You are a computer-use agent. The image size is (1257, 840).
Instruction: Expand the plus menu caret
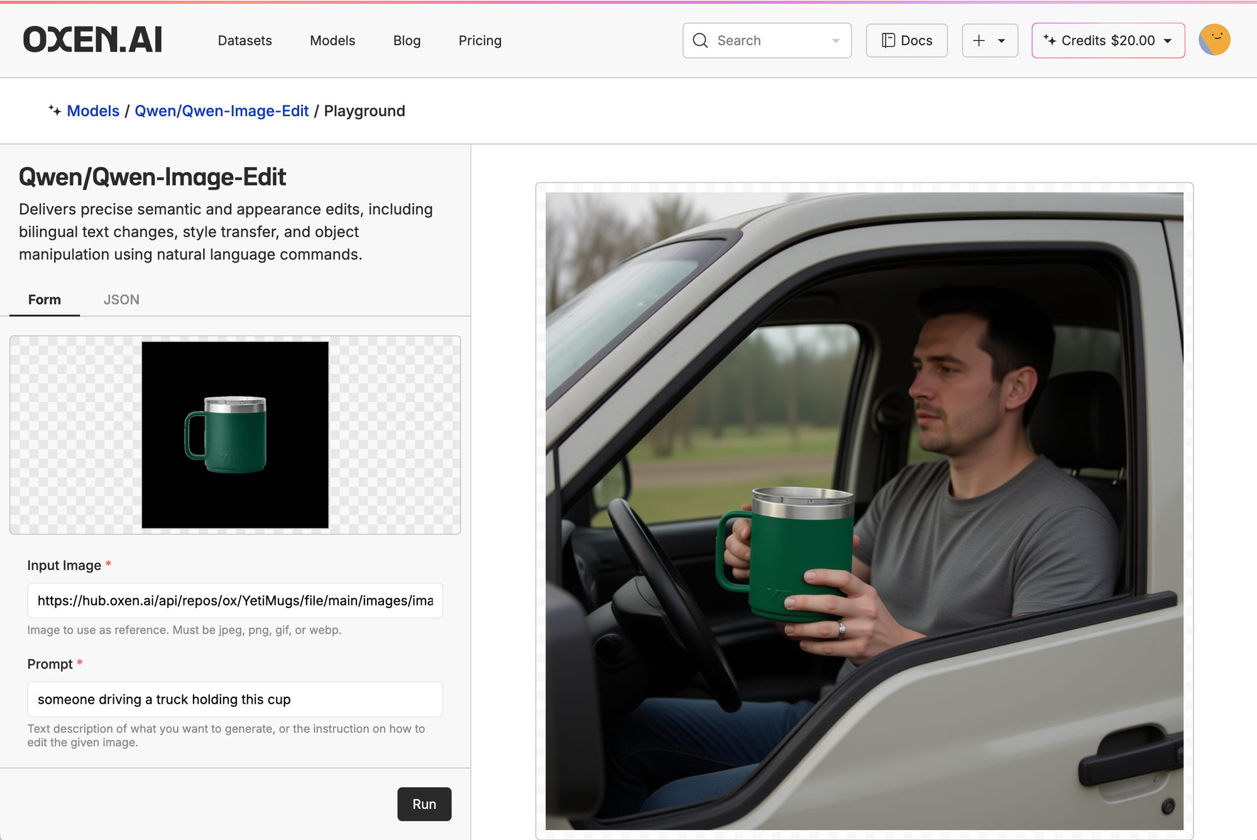[x=1002, y=41]
